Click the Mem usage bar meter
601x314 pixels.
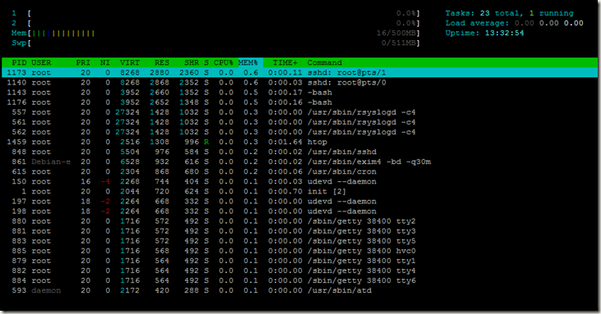(x=216, y=34)
